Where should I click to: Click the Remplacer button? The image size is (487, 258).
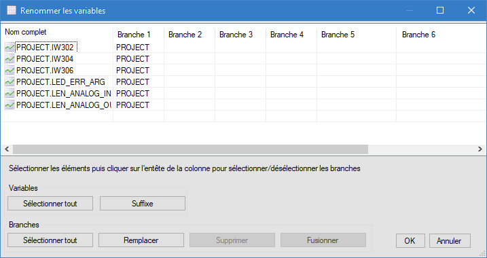[x=141, y=240]
